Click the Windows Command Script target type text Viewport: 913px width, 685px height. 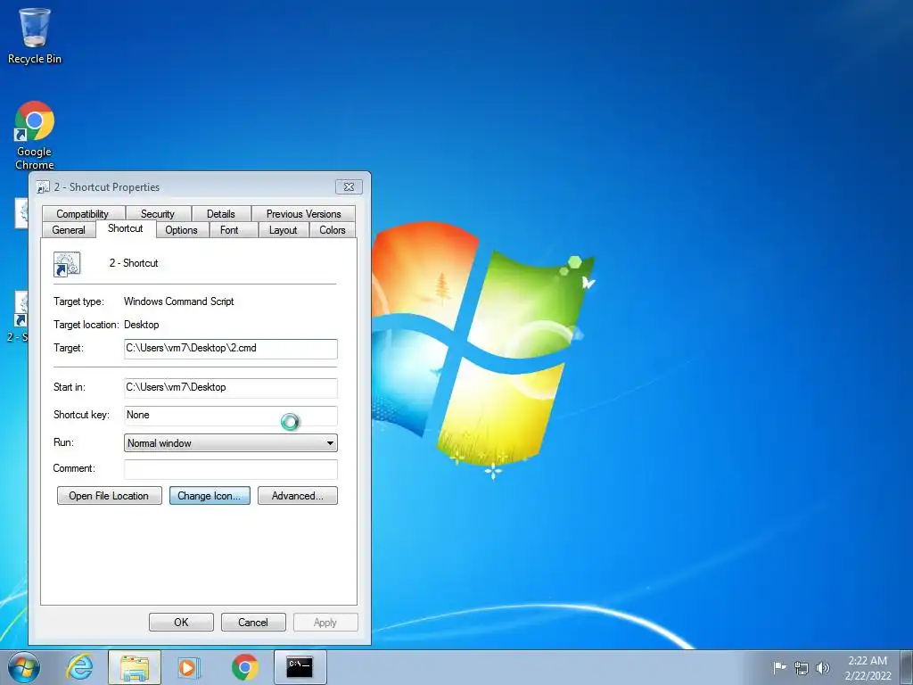pos(178,301)
